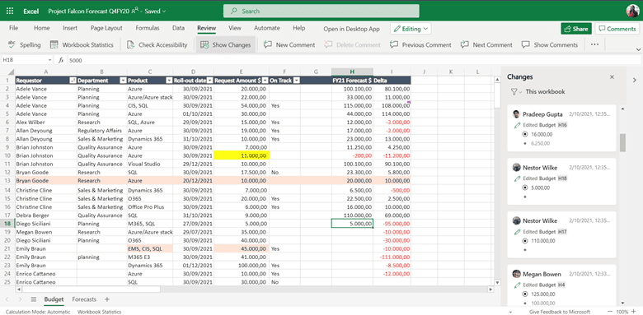The image size is (643, 315).
Task: Click Open in Desktop App
Action: click(x=351, y=29)
